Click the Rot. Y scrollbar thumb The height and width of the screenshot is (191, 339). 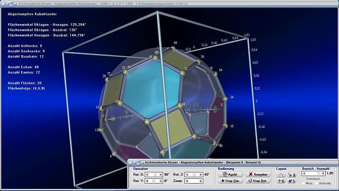click(154, 181)
